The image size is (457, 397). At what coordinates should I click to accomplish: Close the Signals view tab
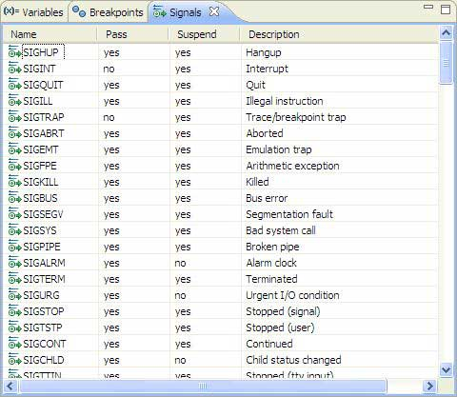click(214, 11)
